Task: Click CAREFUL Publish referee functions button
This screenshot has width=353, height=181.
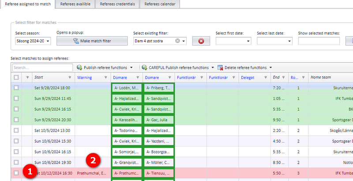Action: pos(176,68)
